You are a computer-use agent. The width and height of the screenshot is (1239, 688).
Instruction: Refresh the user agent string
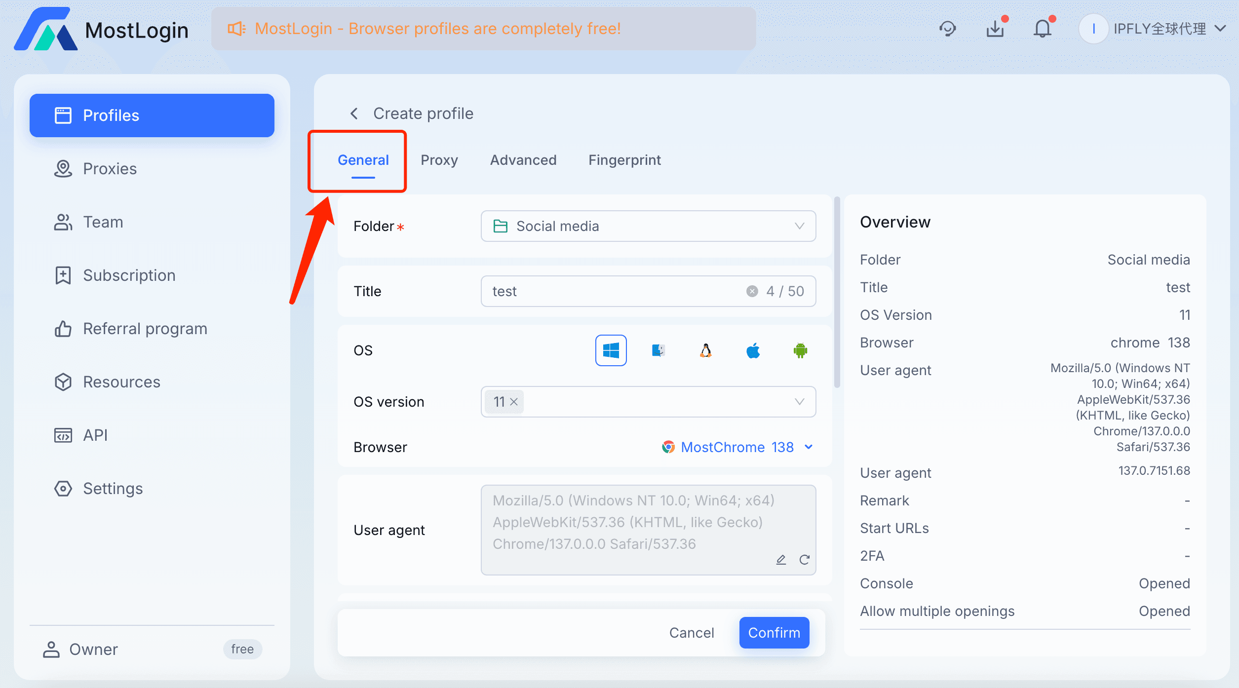(805, 560)
